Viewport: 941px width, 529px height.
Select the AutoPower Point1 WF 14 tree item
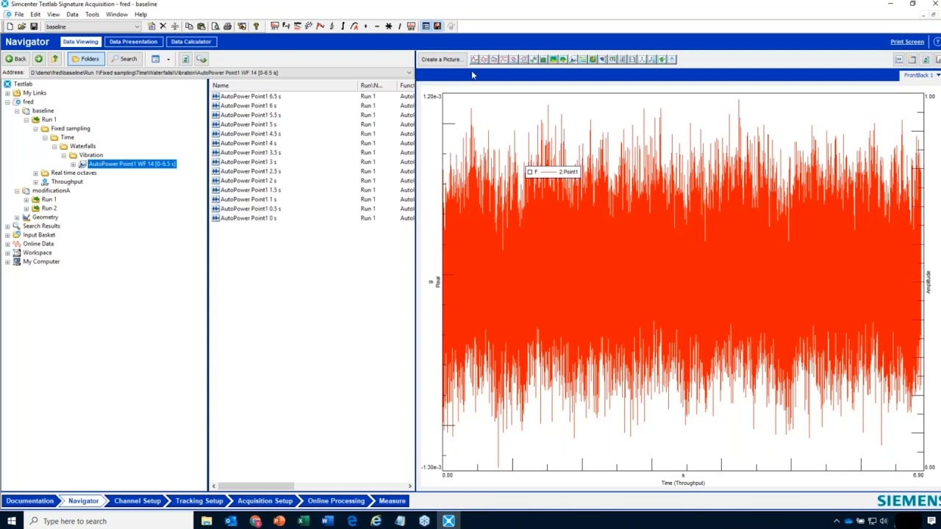point(132,164)
